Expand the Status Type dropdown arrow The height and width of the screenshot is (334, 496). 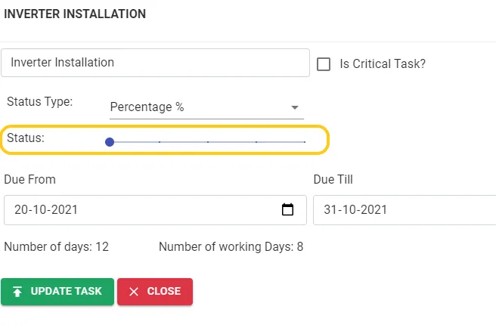click(295, 108)
